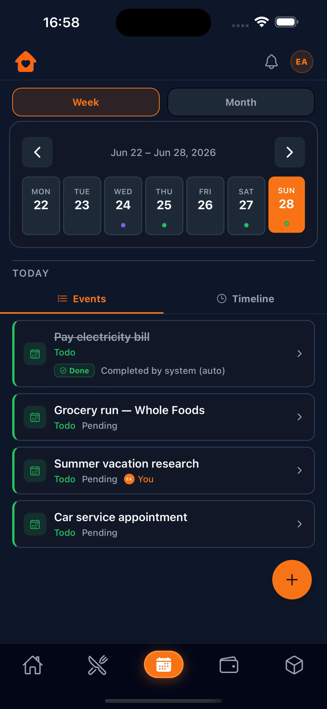Select the Events tab
Screen dimensions: 327x709
(82, 299)
